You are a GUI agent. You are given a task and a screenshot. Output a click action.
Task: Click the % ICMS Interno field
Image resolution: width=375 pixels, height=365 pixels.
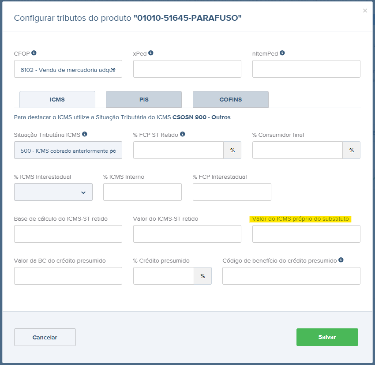[142, 192]
